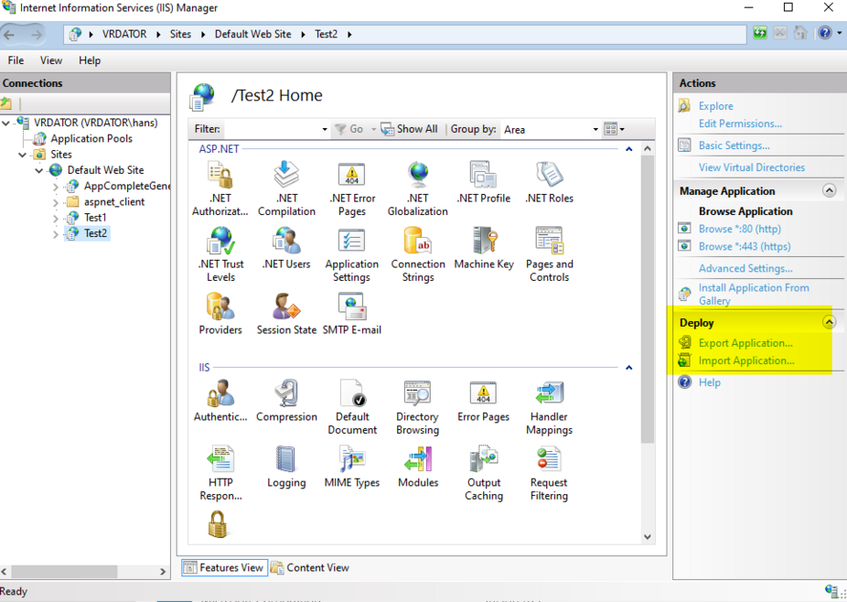
Task: Open Edit Permissions link
Action: coord(740,124)
